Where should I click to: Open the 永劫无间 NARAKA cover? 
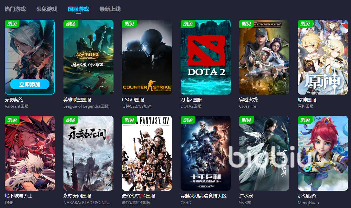[88, 153]
